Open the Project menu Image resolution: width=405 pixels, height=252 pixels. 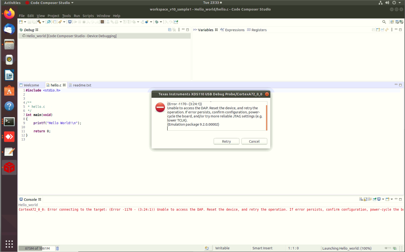point(53,16)
